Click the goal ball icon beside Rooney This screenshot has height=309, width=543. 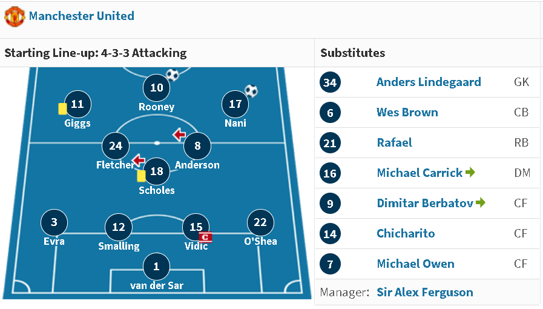173,75
